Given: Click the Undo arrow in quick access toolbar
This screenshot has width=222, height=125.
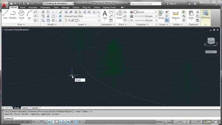Looking at the screenshot, I should 32,3.
